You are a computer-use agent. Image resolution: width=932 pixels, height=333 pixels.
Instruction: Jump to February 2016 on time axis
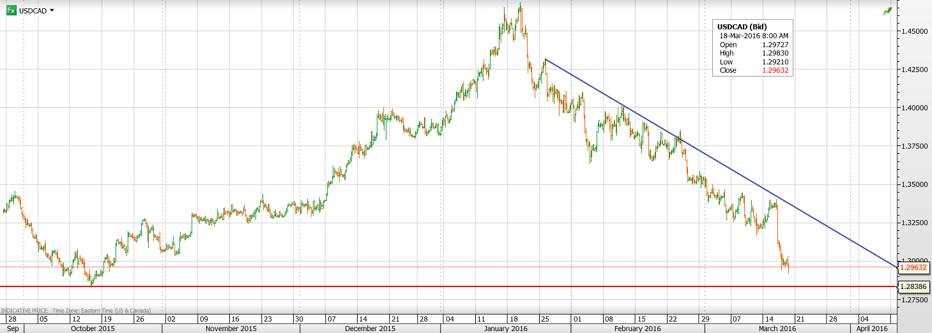click(x=637, y=329)
